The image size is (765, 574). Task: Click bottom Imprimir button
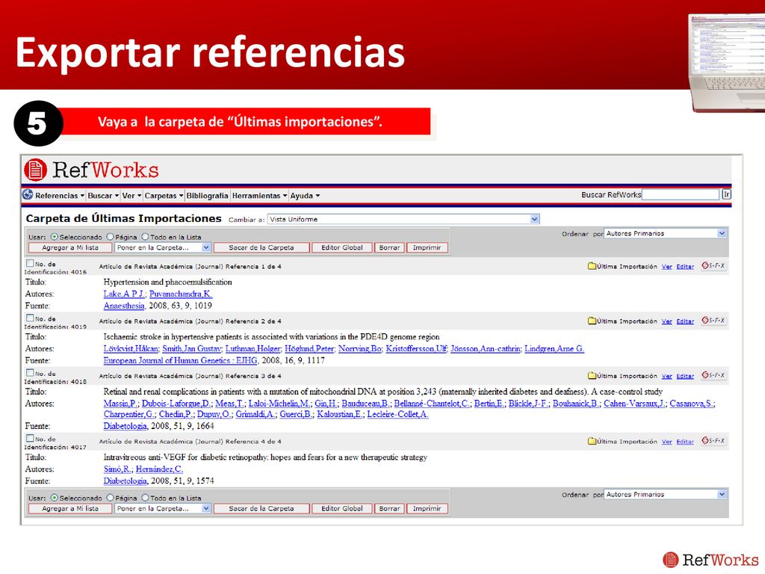[x=427, y=508]
